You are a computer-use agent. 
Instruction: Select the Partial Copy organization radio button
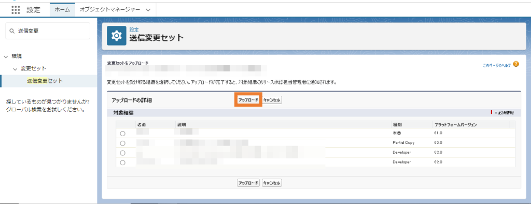tap(122, 143)
